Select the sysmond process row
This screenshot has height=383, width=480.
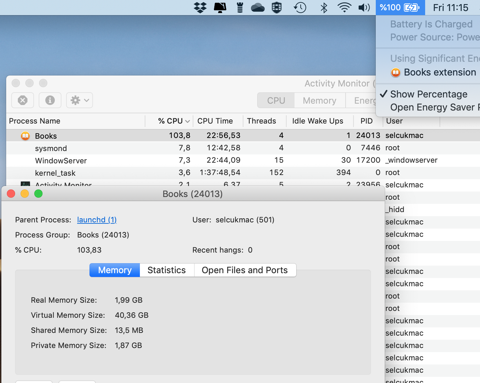(243, 148)
